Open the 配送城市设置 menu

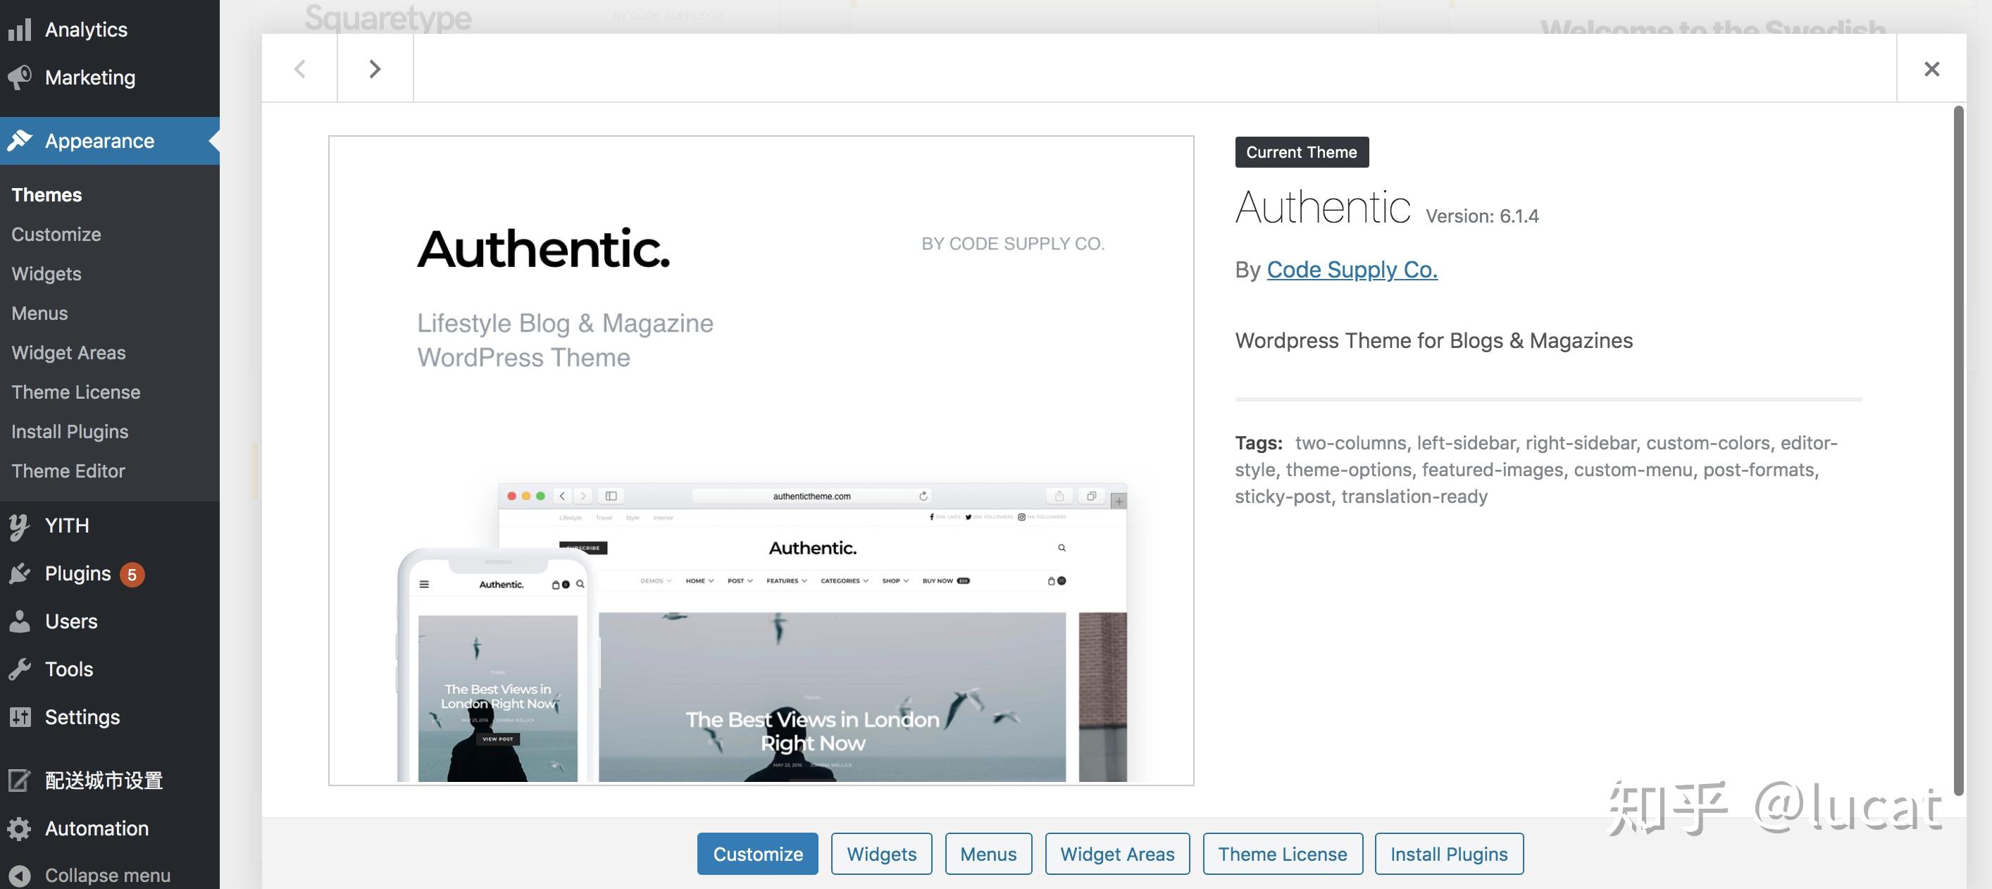[110, 781]
